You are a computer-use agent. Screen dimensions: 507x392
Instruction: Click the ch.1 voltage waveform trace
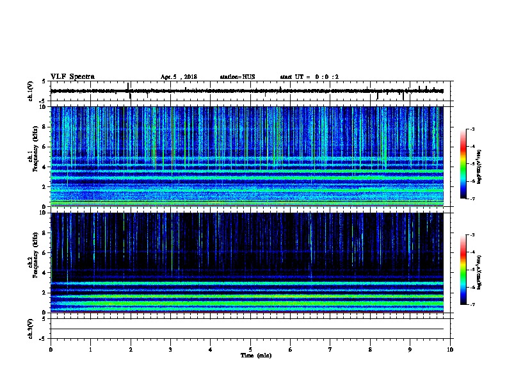pos(247,91)
